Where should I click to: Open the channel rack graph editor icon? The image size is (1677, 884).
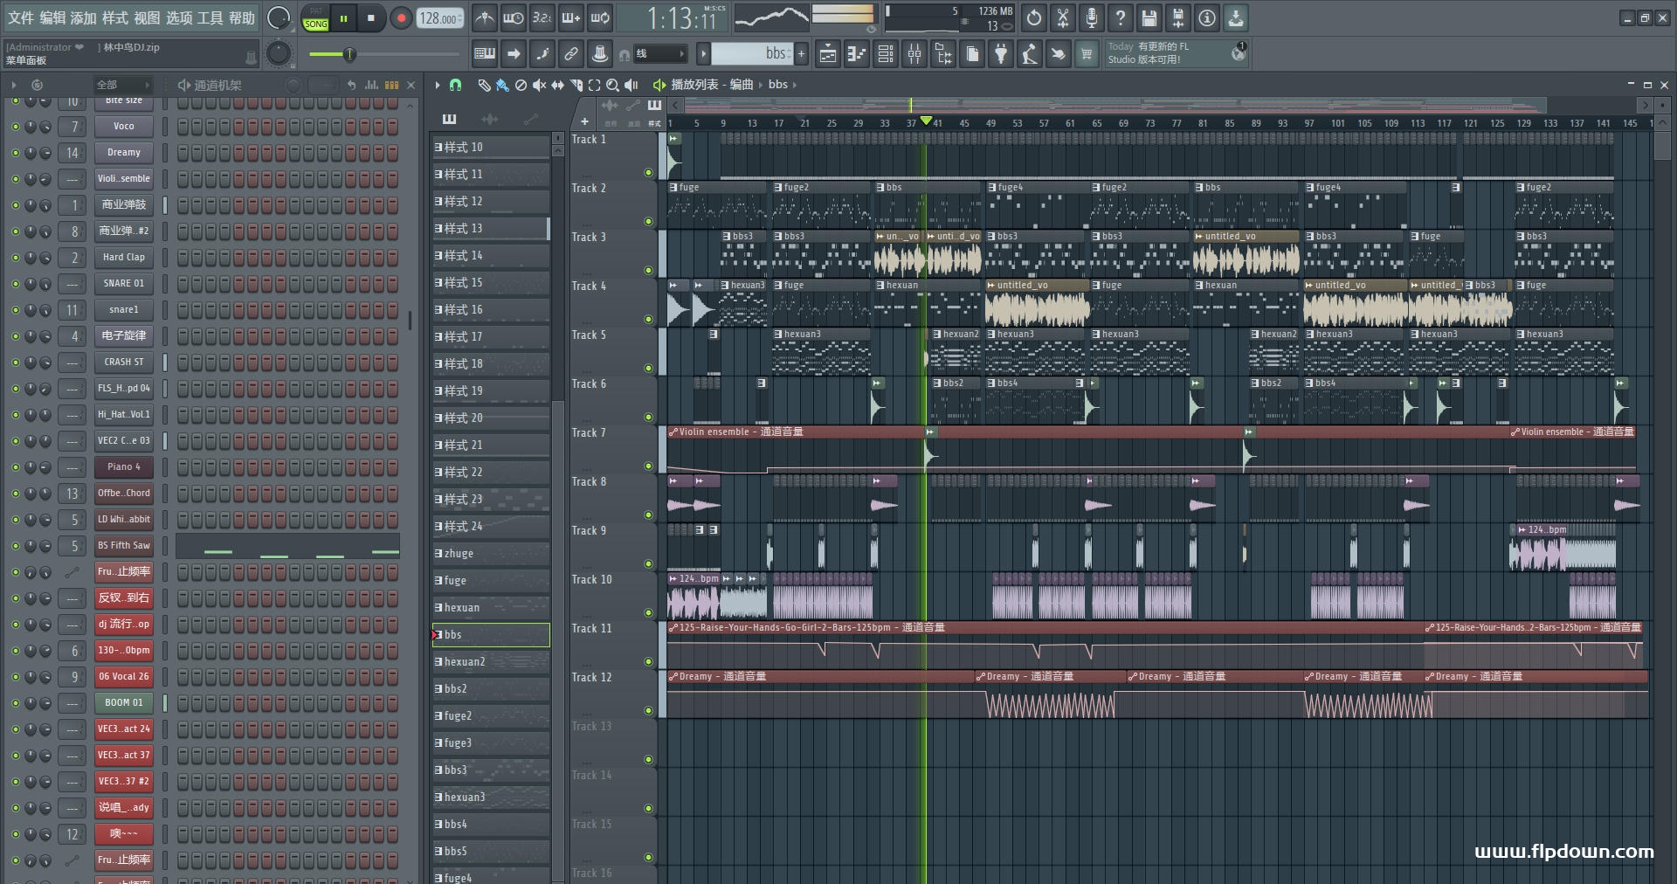(371, 85)
